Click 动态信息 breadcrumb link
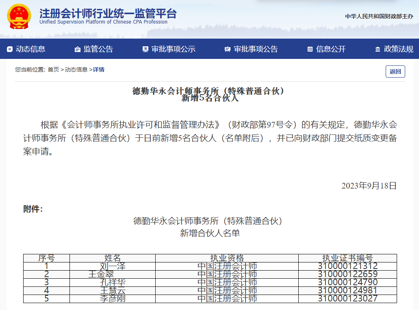Image resolution: width=419 pixels, height=310 pixels. 76,70
